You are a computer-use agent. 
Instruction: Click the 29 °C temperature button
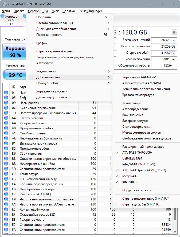pos(15,75)
